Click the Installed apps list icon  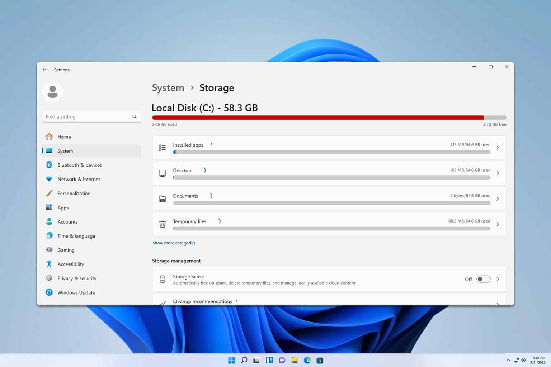pos(163,148)
